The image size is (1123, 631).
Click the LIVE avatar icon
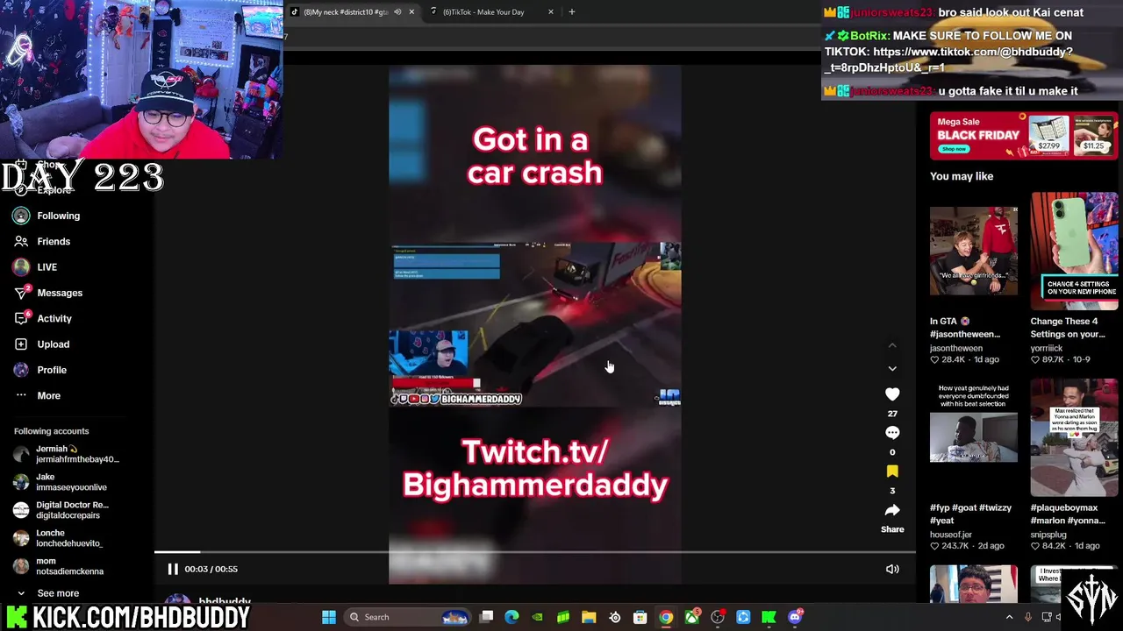click(21, 267)
